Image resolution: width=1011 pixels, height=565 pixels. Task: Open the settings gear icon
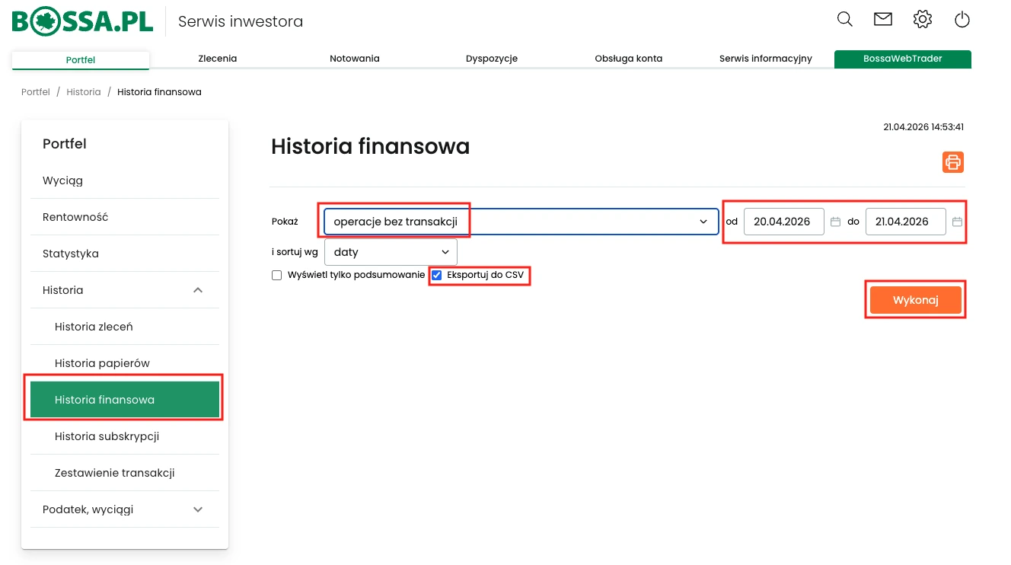pyautogui.click(x=923, y=20)
